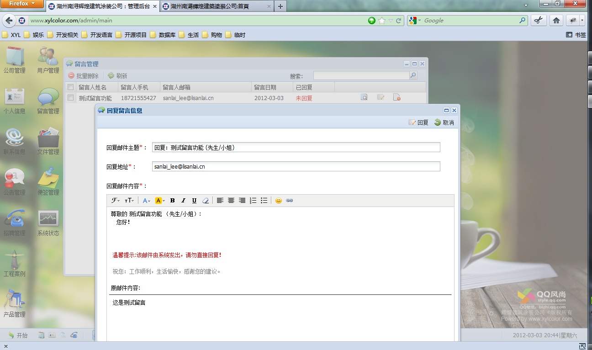The width and height of the screenshot is (592, 350).
Task: Open the yellow highlight color picker
Action: (160, 201)
